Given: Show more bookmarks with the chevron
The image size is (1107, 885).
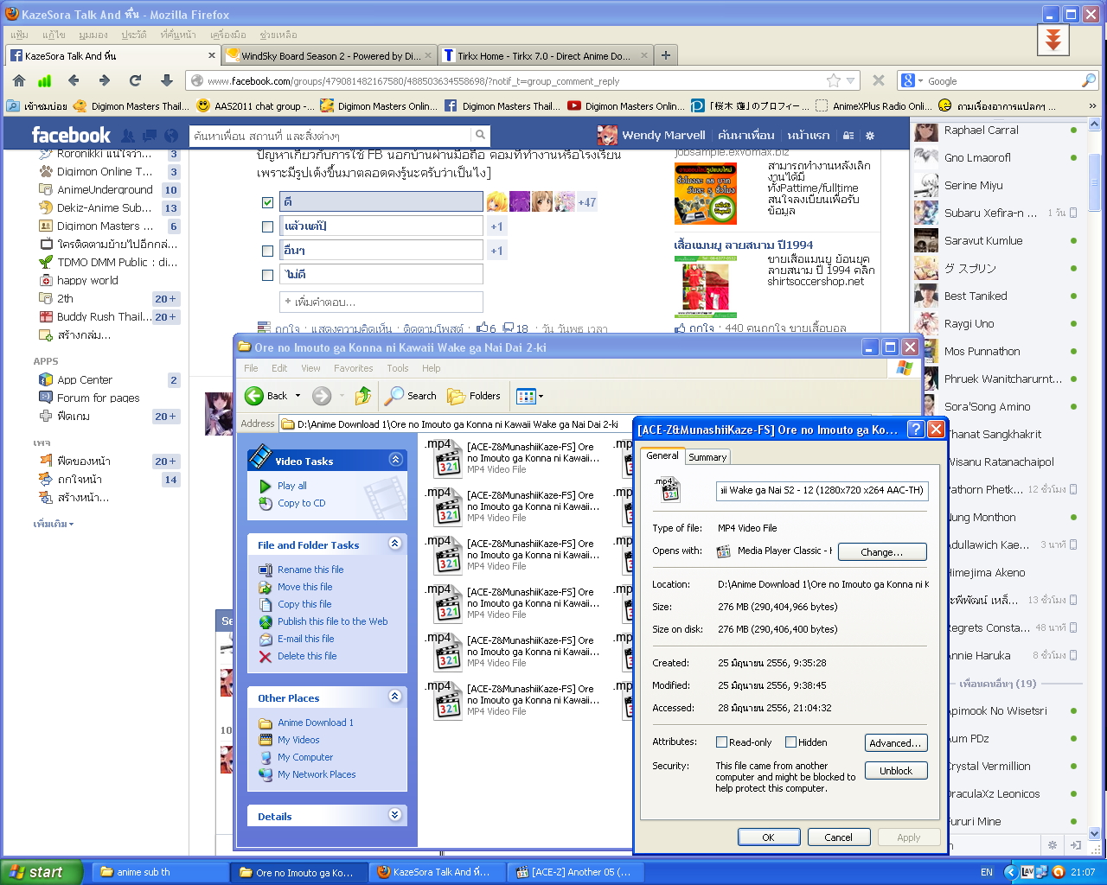Looking at the screenshot, I should 1092,106.
